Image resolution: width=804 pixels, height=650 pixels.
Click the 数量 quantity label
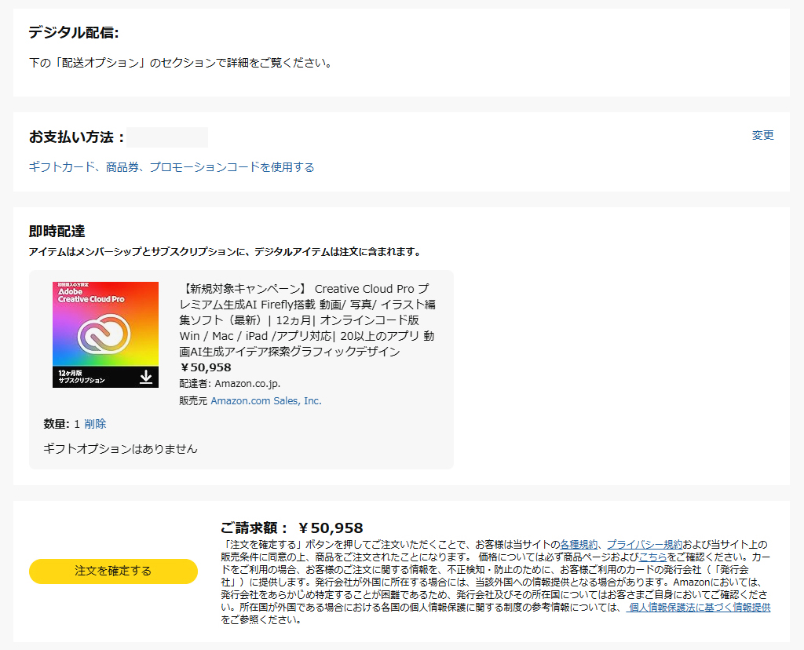click(57, 424)
